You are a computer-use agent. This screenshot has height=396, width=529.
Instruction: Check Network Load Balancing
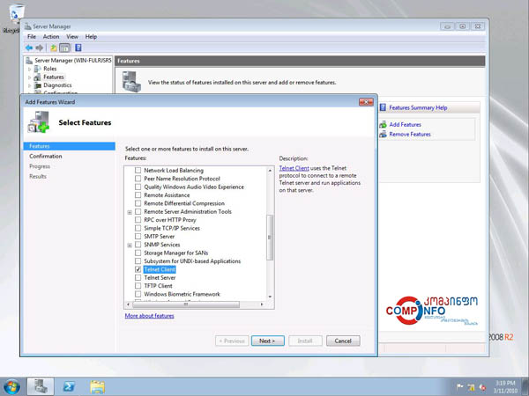pyautogui.click(x=138, y=171)
